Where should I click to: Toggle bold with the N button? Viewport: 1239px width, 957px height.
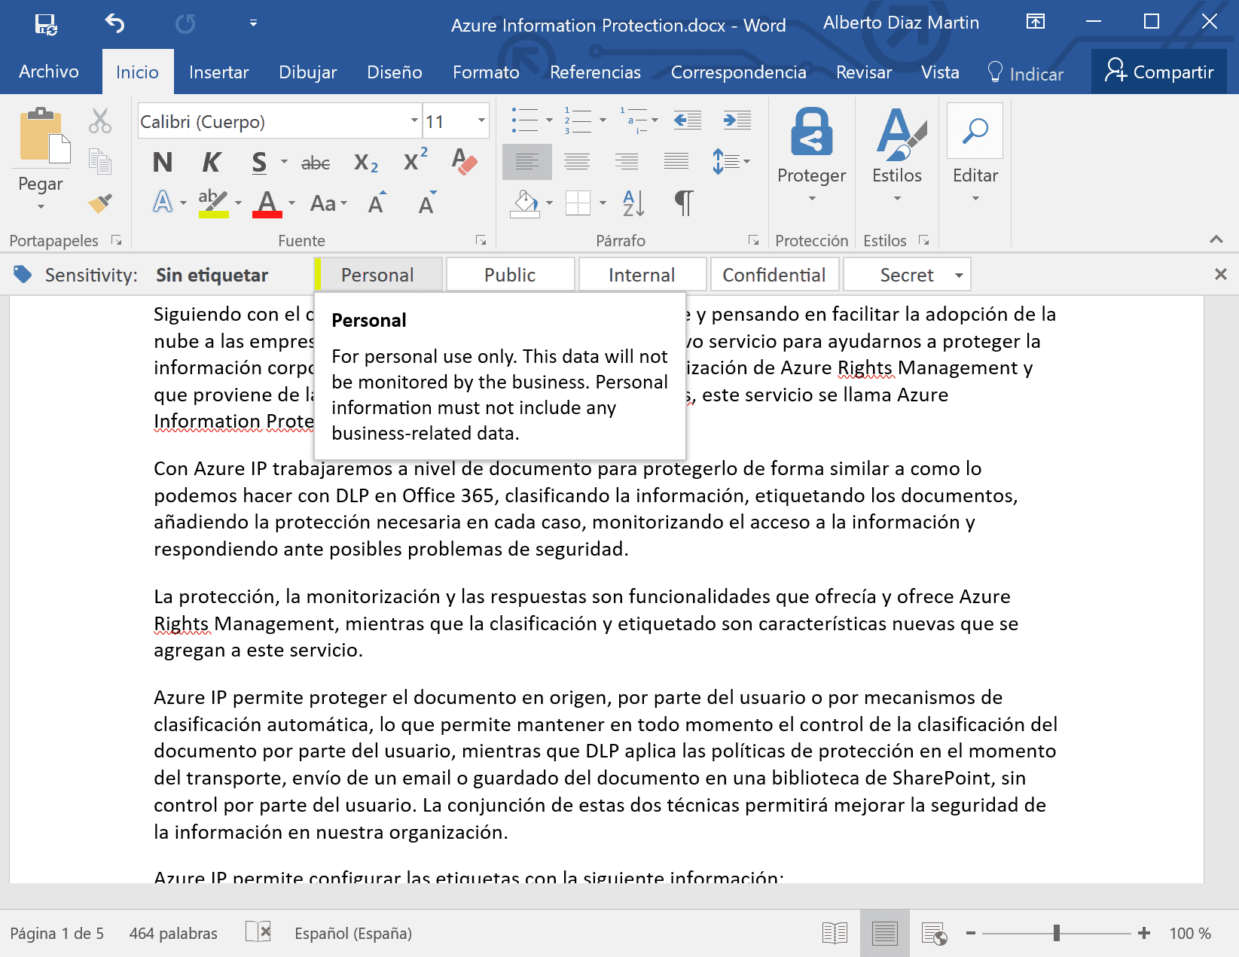click(x=162, y=162)
